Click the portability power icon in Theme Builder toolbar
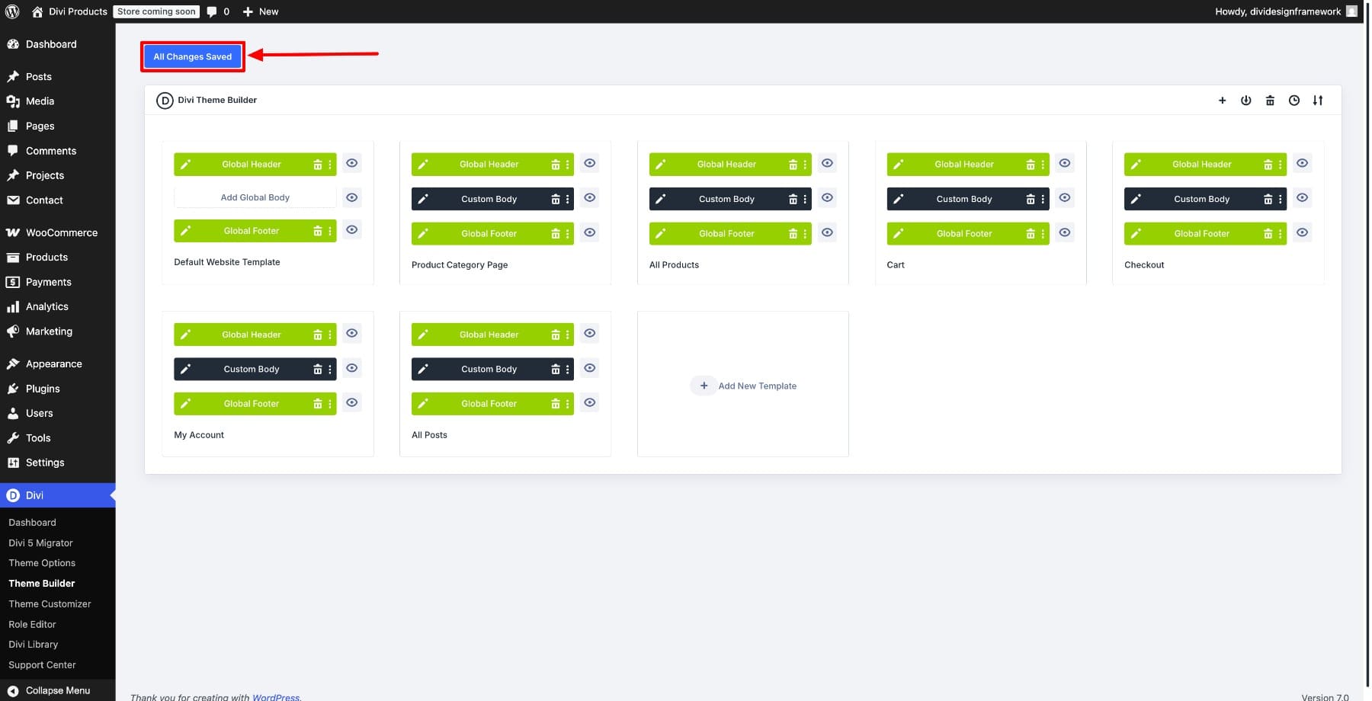Screen dimensions: 1372x701 click(x=1245, y=101)
